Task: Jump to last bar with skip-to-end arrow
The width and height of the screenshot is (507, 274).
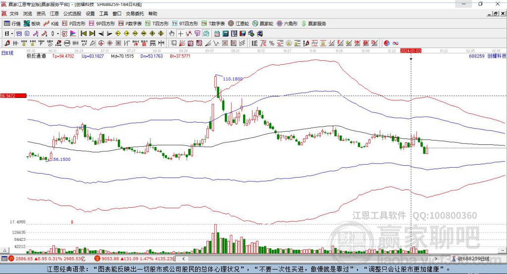Action: pos(92,33)
